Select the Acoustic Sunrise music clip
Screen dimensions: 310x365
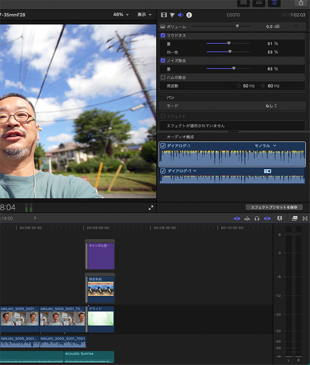click(89, 357)
